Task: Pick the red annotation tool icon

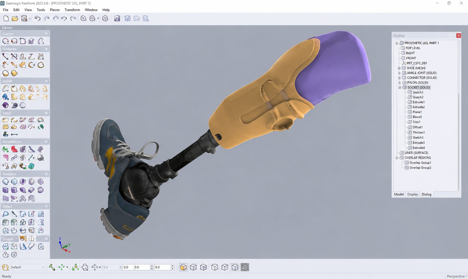Action: tap(14, 149)
